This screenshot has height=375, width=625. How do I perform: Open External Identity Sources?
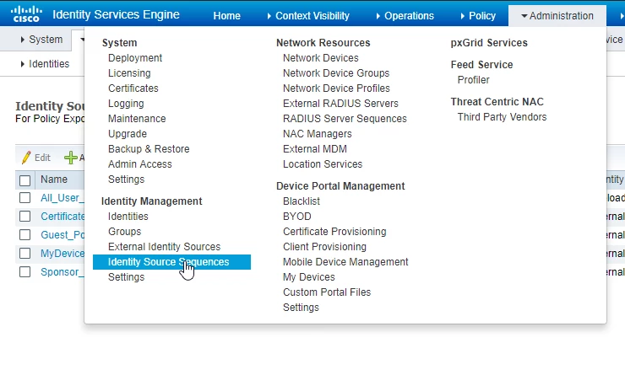[x=164, y=247]
